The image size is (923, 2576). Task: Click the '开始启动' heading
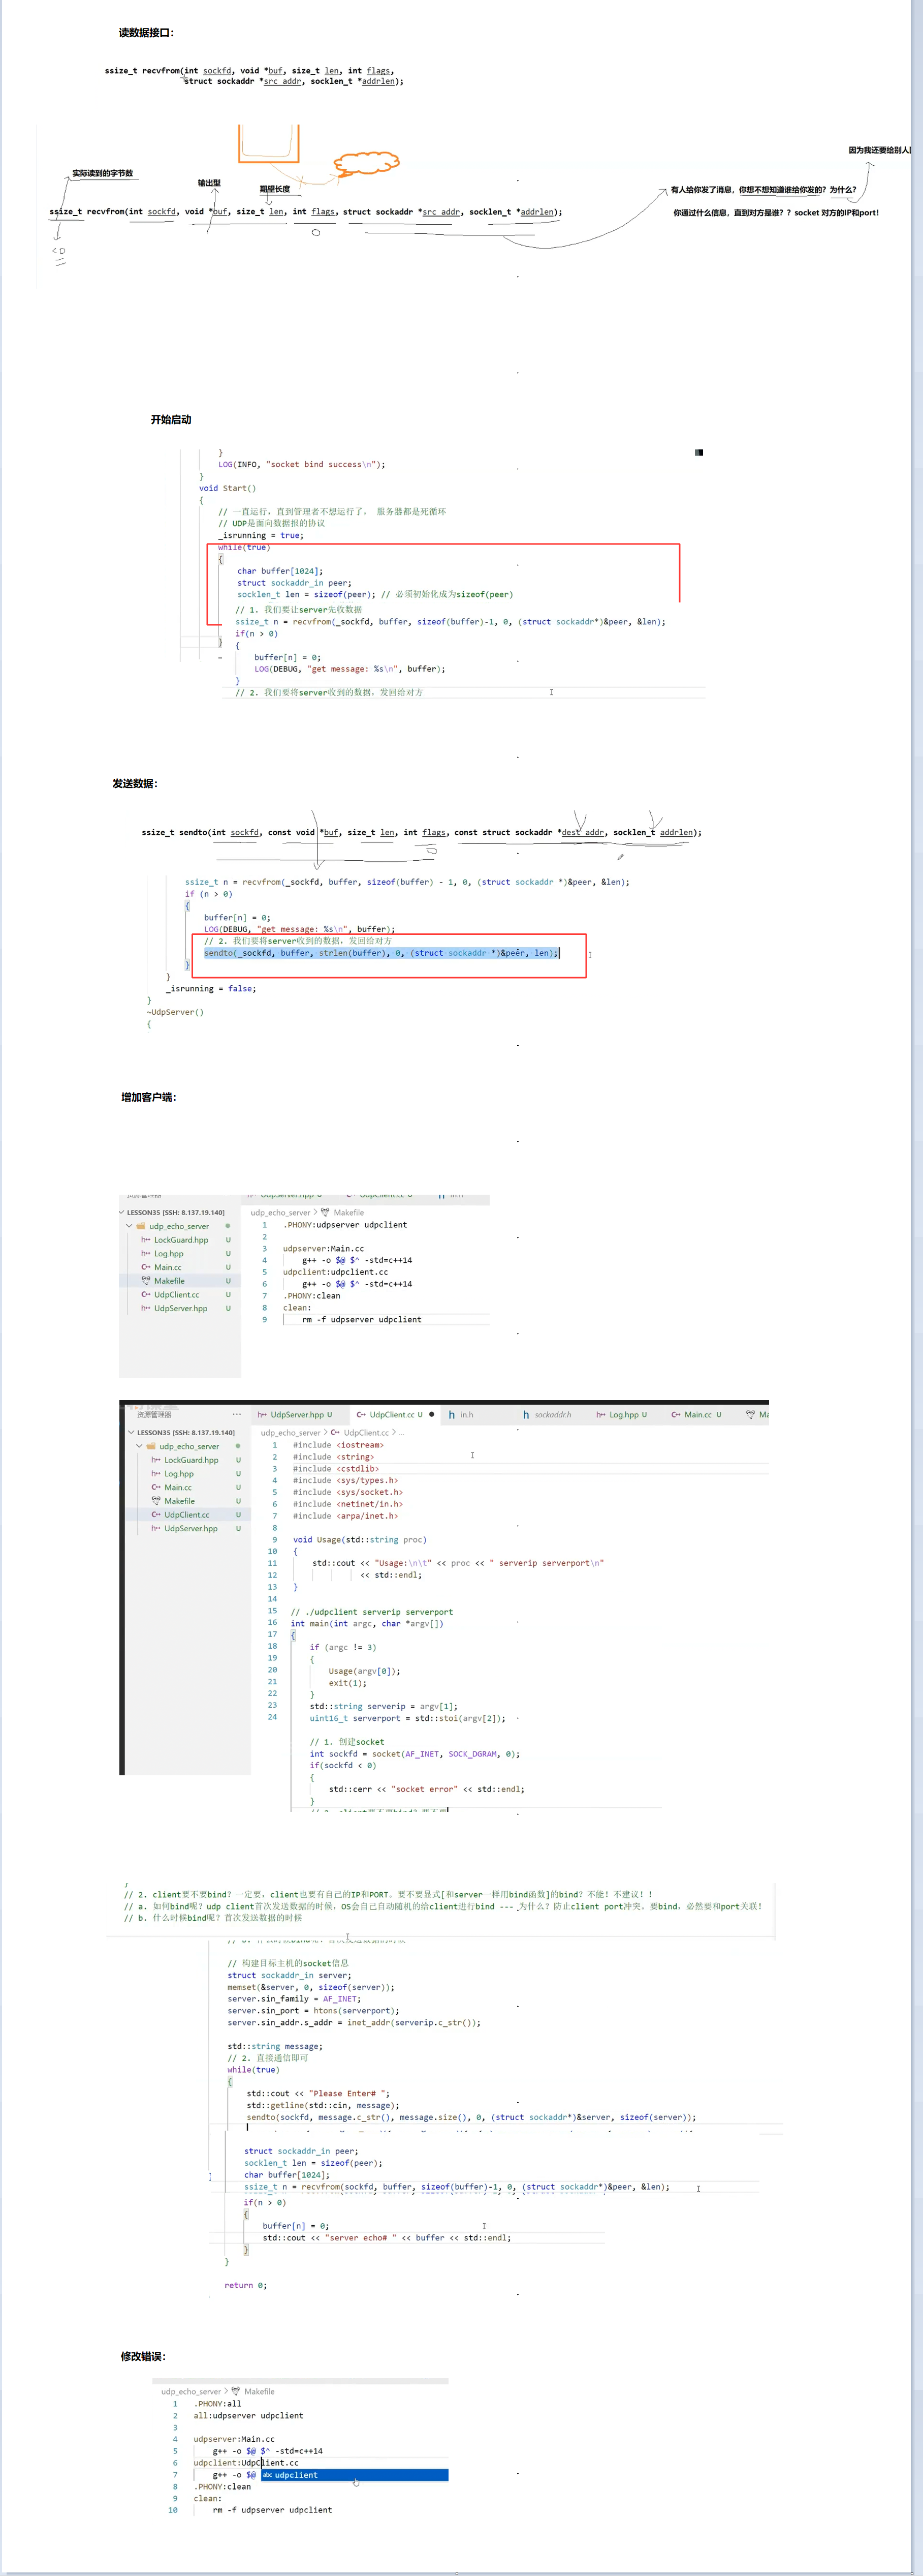(x=171, y=420)
